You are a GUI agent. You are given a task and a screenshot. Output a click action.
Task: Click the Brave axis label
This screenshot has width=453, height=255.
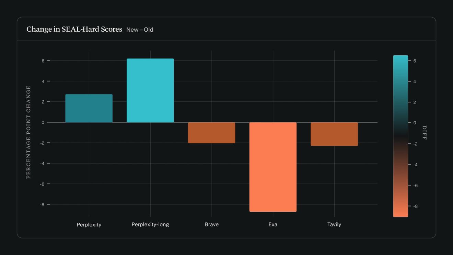212,224
